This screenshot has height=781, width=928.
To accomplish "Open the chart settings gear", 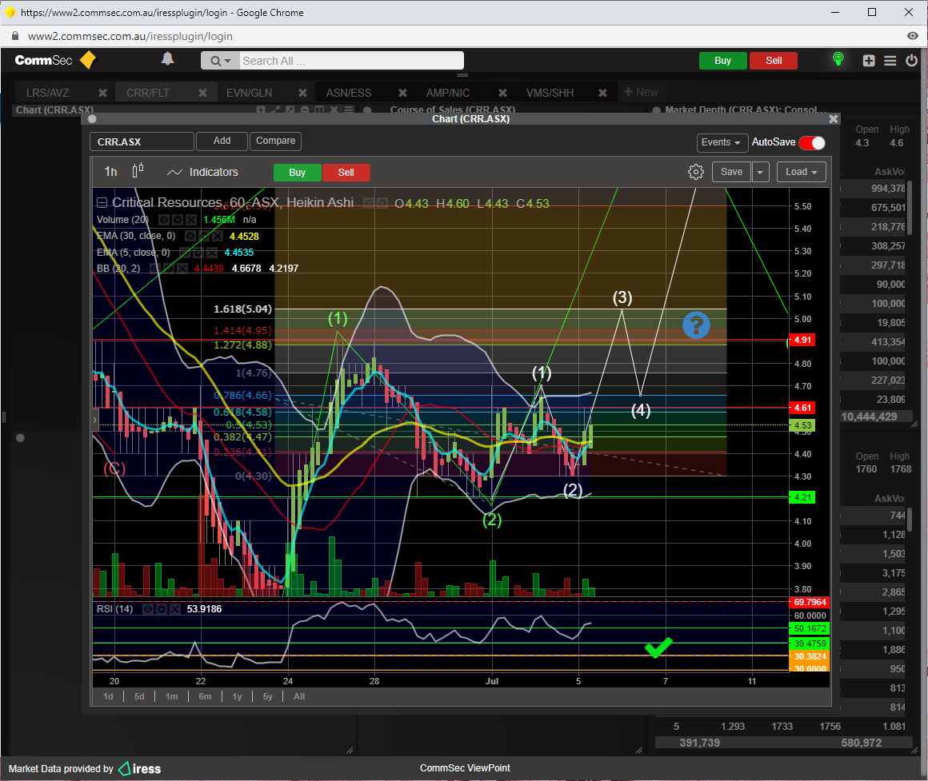I will click(695, 172).
